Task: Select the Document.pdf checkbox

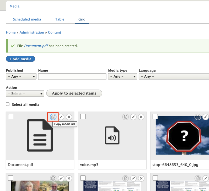Action: [11, 117]
